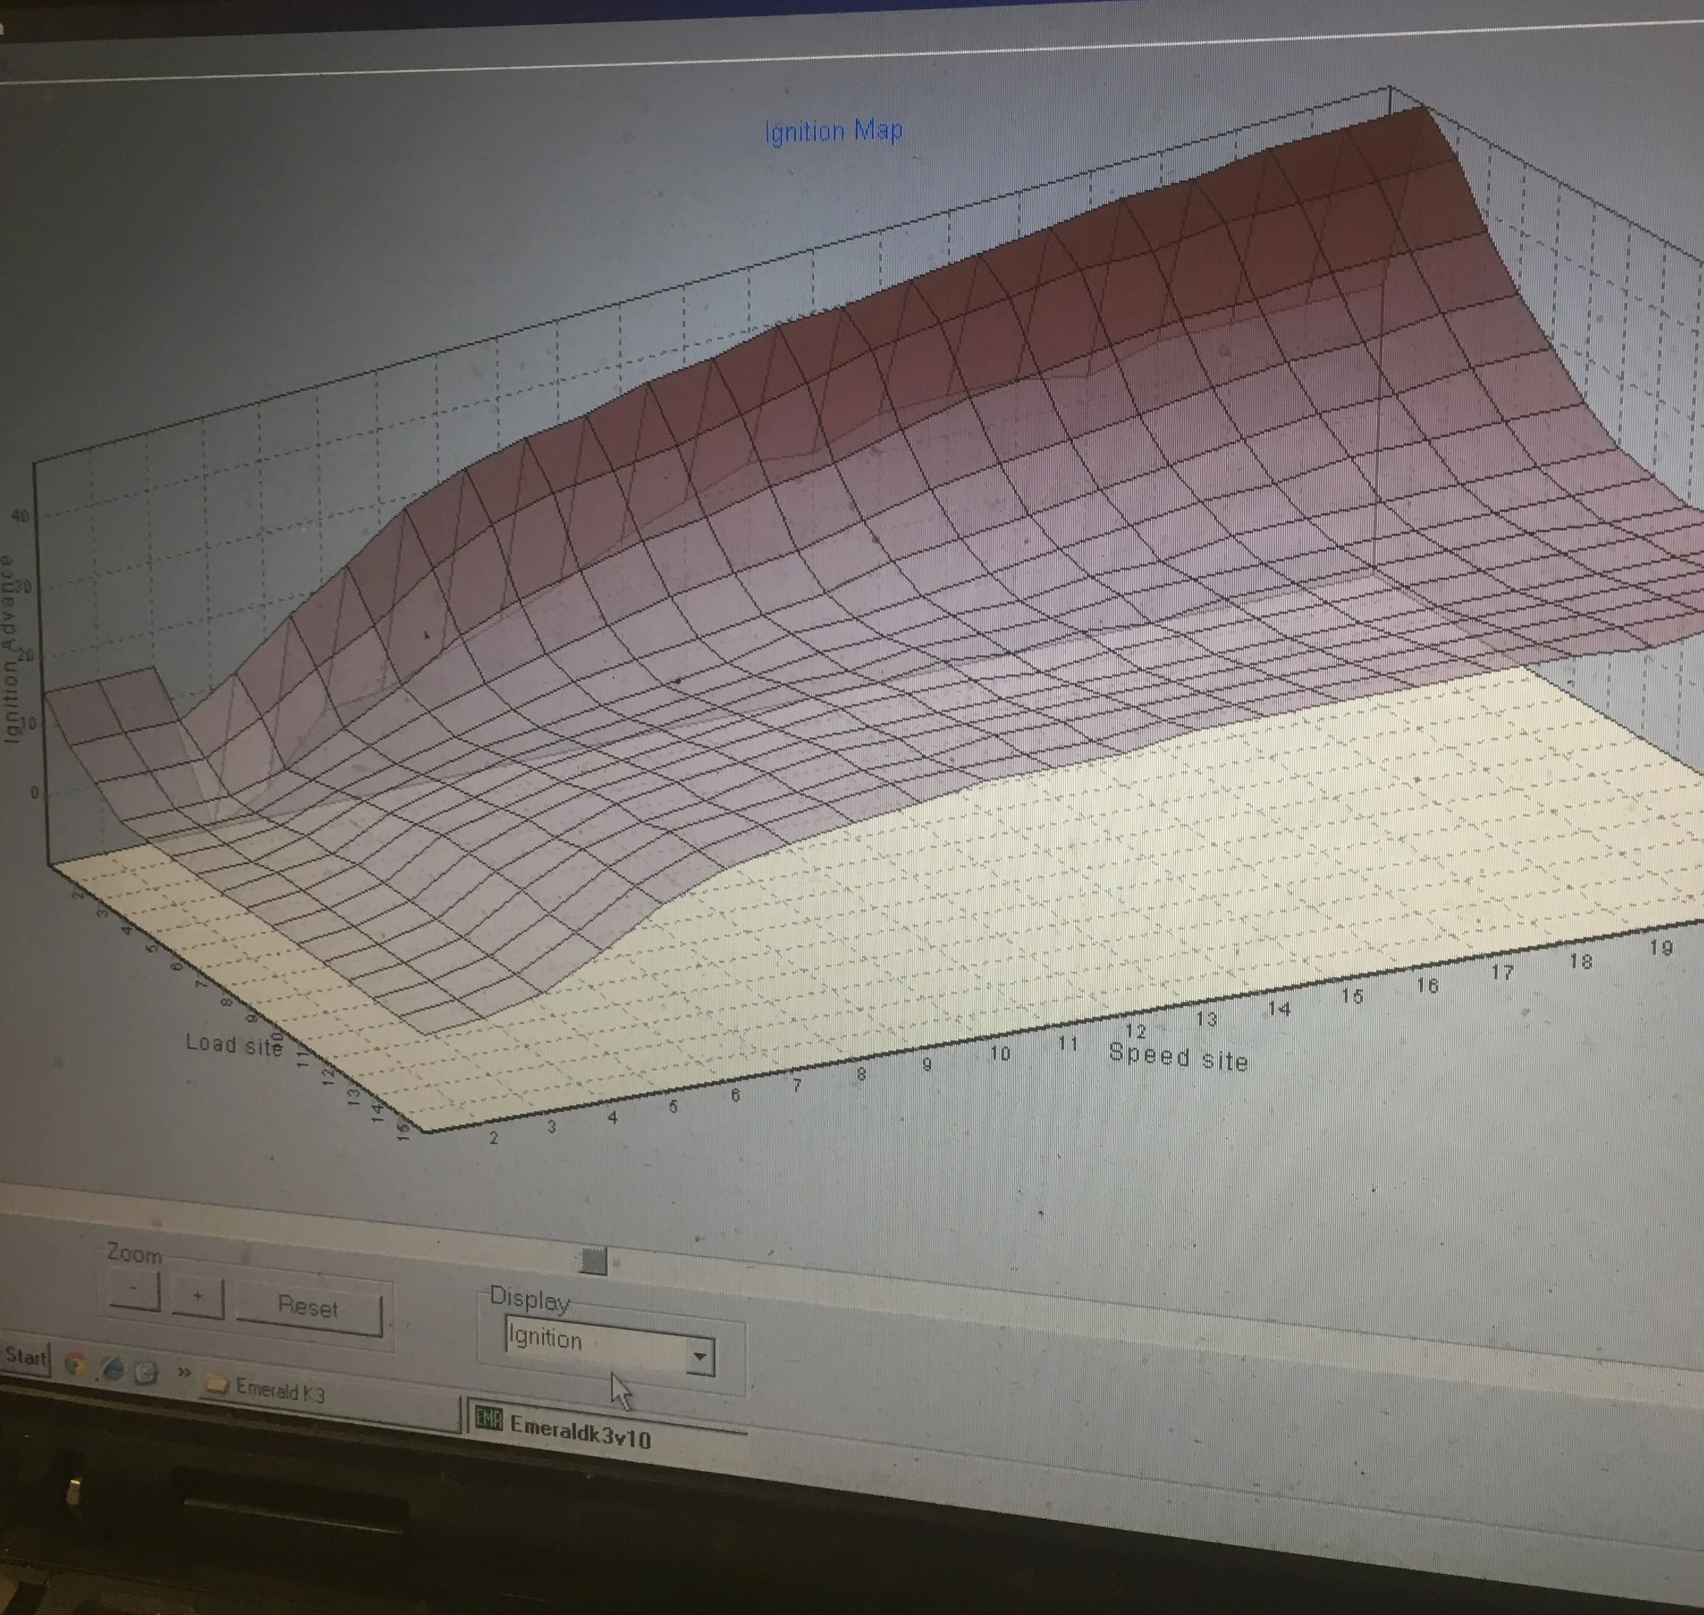Click the Load site axis label
Image resolution: width=1704 pixels, height=1615 pixels.
[234, 1045]
